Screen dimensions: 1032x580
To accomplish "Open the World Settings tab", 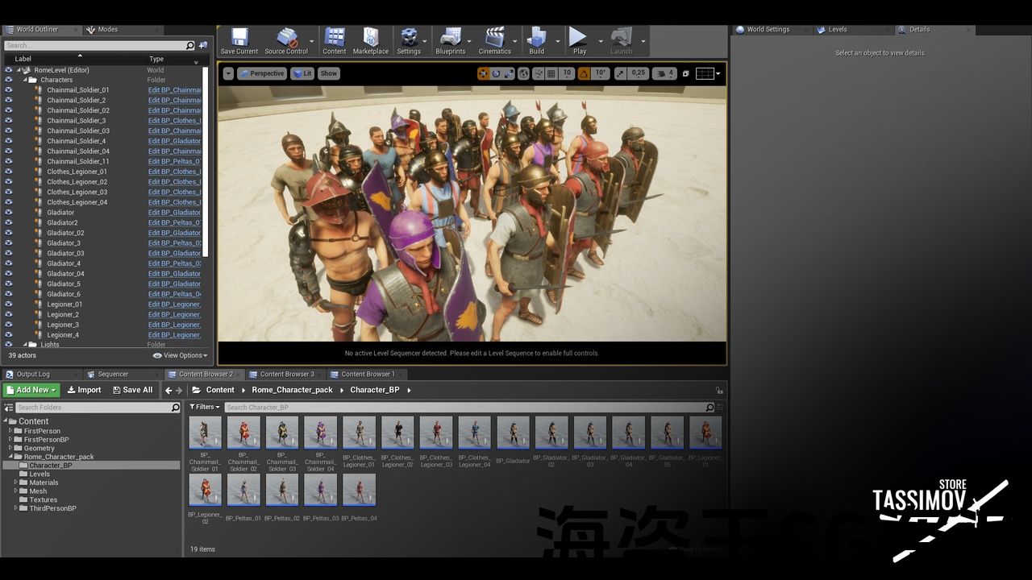I will click(768, 30).
